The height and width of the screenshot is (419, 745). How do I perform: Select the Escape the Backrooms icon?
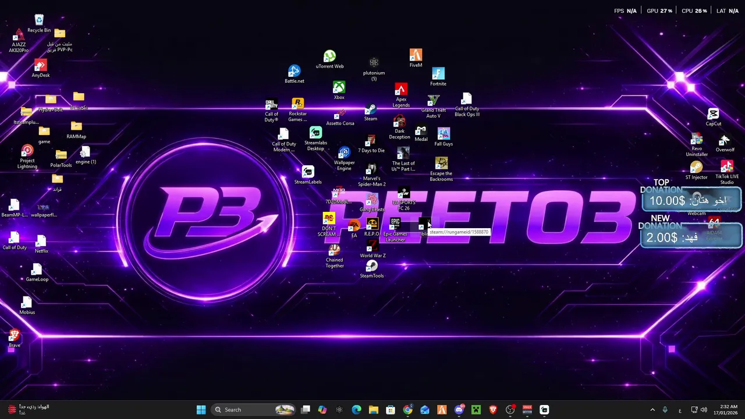441,169
